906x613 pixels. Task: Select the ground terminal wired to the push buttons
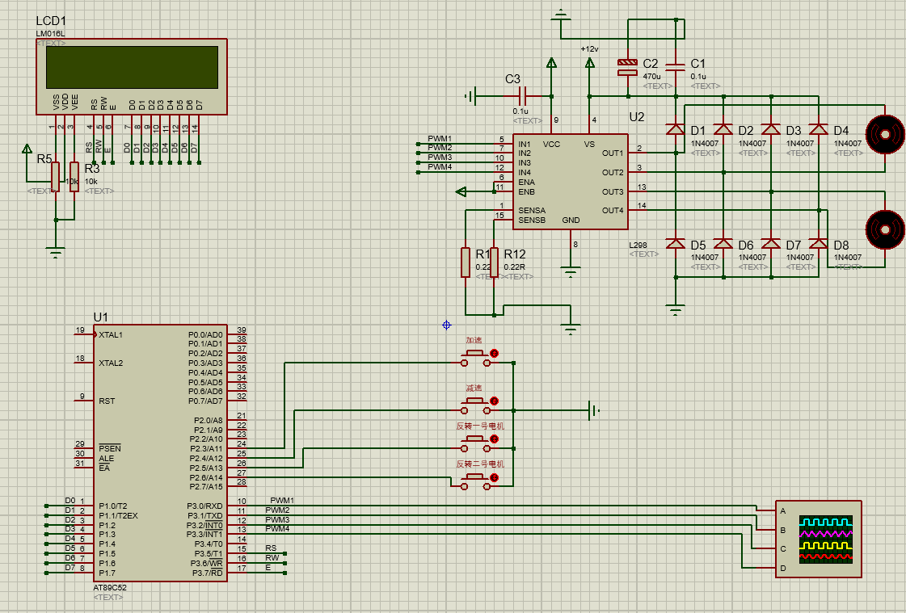(594, 410)
